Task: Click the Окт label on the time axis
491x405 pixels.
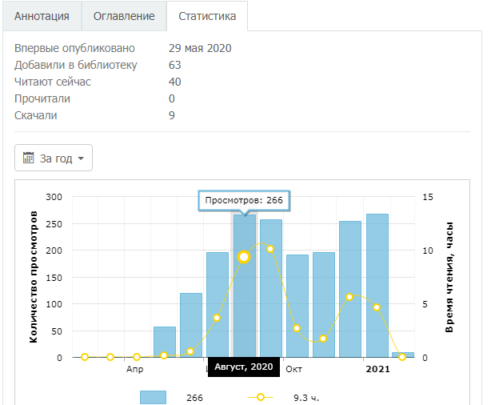Action: coord(294,369)
